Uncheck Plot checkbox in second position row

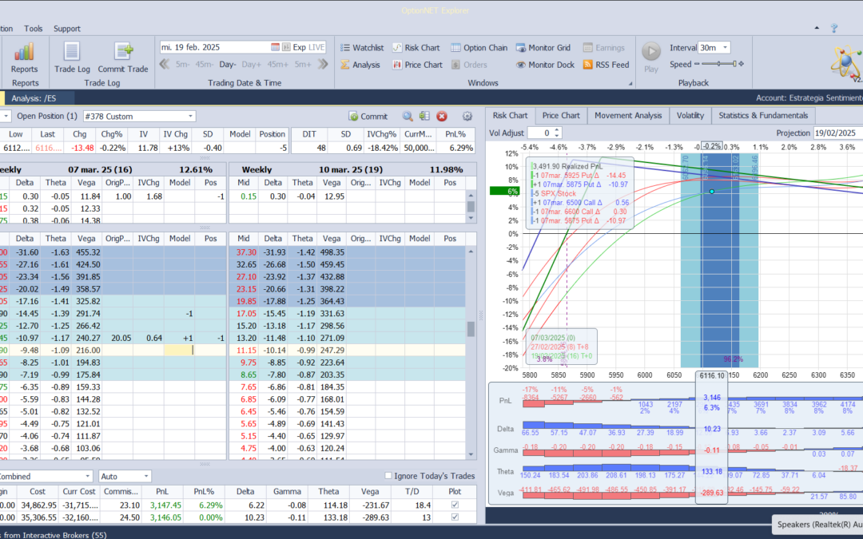(x=455, y=520)
